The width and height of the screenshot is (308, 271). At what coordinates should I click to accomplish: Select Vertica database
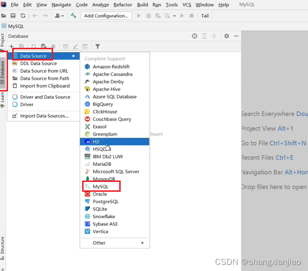[115, 232]
